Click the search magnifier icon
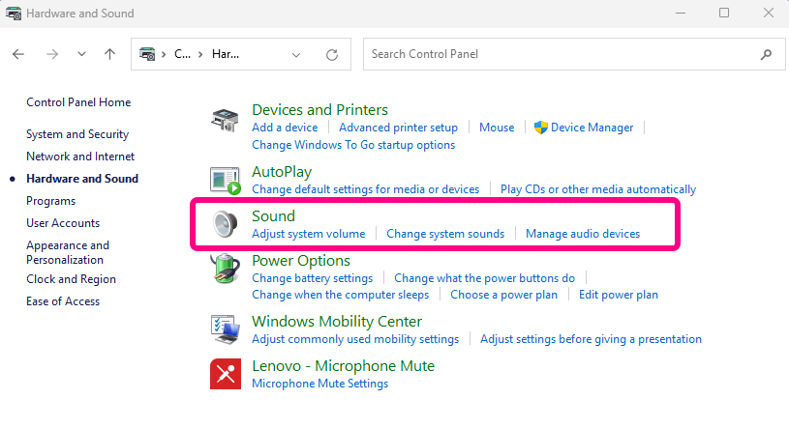789x428 pixels. 766,54
